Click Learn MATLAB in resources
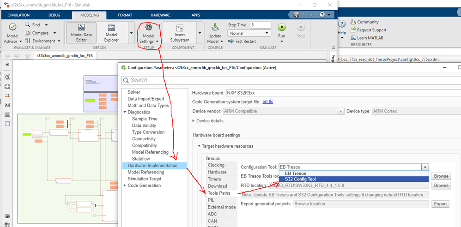 (x=367, y=38)
